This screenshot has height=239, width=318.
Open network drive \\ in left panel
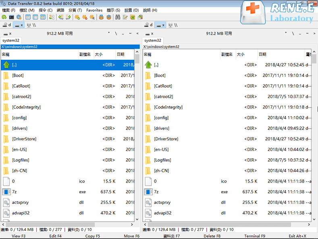[31, 25]
